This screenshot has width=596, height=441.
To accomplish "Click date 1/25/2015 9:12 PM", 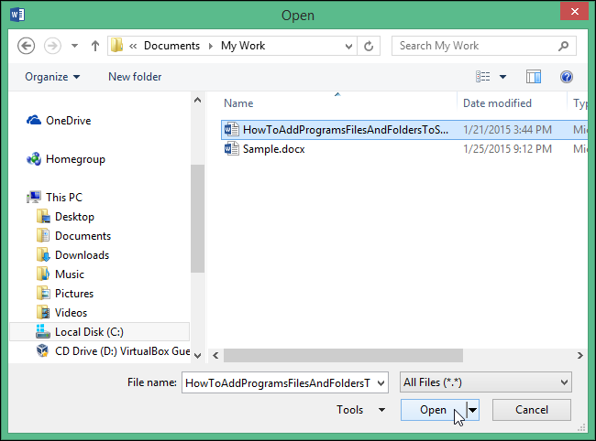I will [x=507, y=149].
